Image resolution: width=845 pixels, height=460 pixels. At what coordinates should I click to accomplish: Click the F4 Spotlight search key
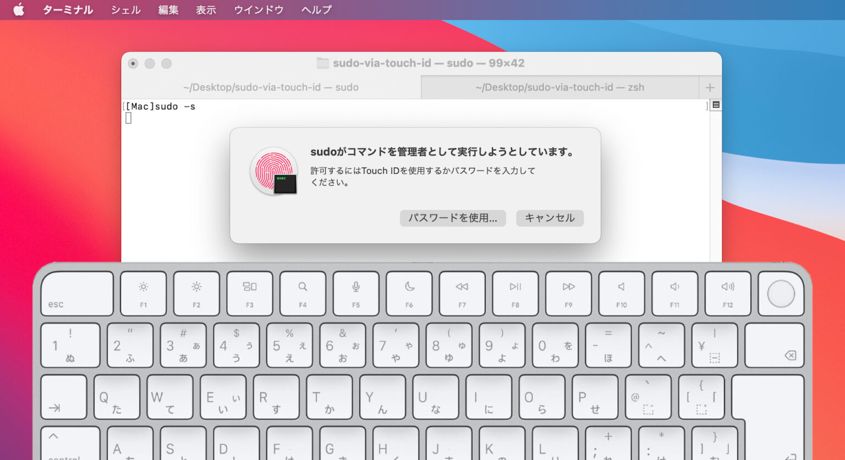(303, 293)
